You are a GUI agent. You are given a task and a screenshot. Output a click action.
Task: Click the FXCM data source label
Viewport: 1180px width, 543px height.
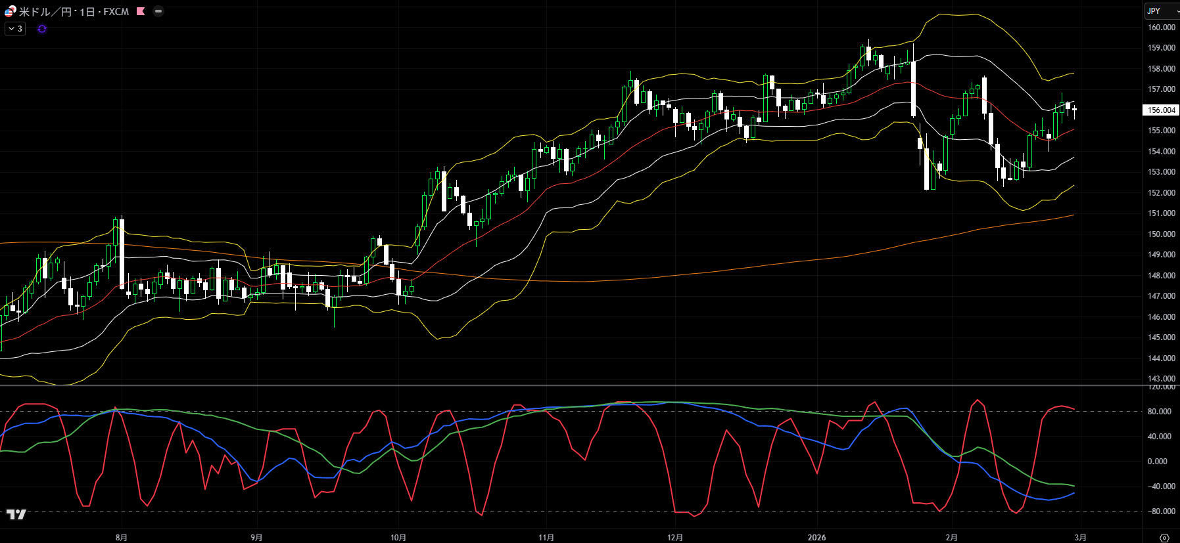tap(116, 12)
